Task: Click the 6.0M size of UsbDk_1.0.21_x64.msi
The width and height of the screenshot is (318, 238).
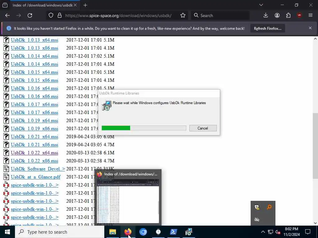Action: tap(109, 137)
